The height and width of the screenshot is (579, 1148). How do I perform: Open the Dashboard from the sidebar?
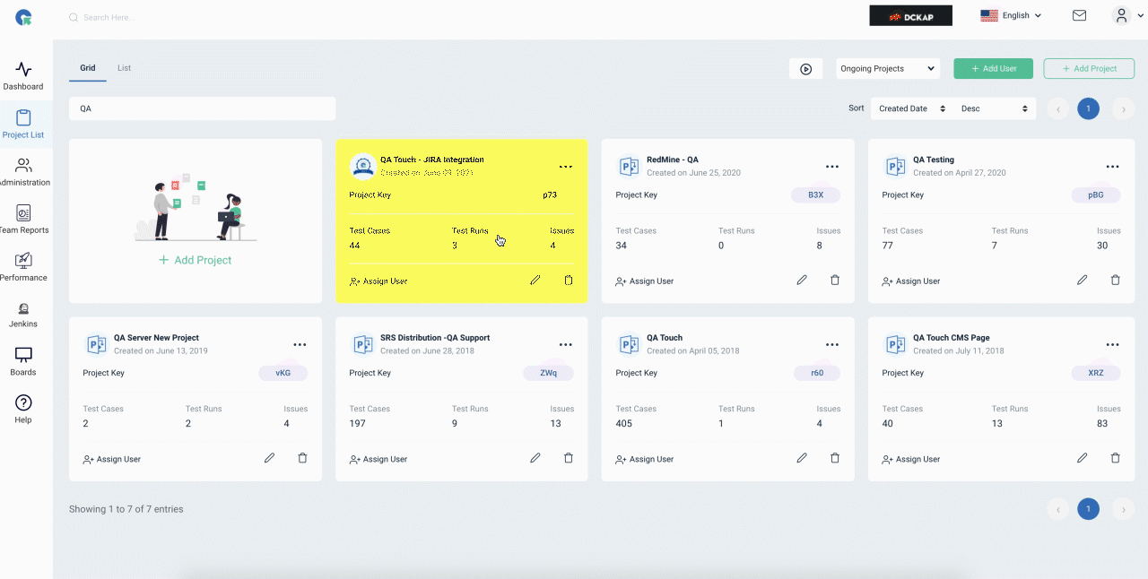(23, 76)
